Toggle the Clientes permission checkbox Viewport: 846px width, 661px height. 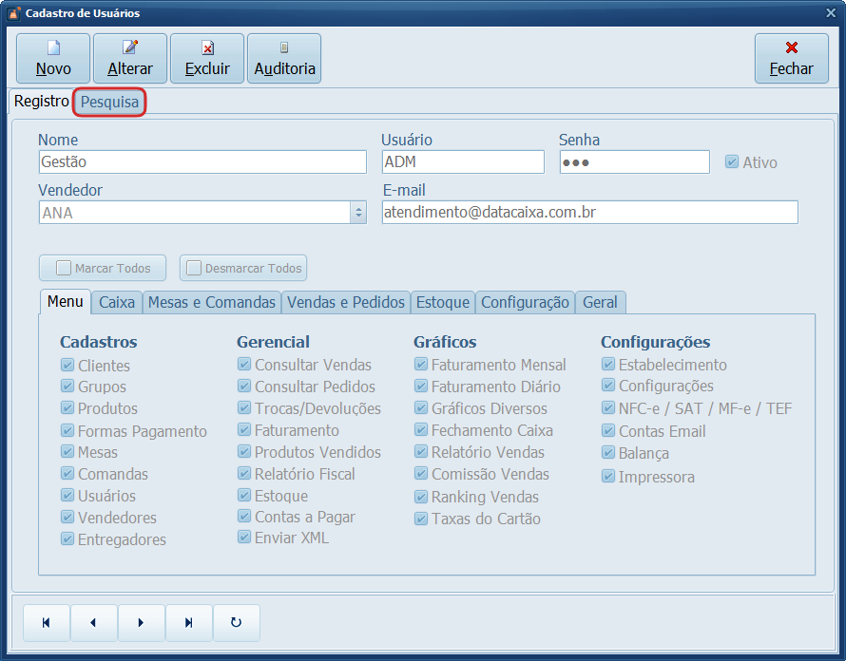tap(67, 365)
